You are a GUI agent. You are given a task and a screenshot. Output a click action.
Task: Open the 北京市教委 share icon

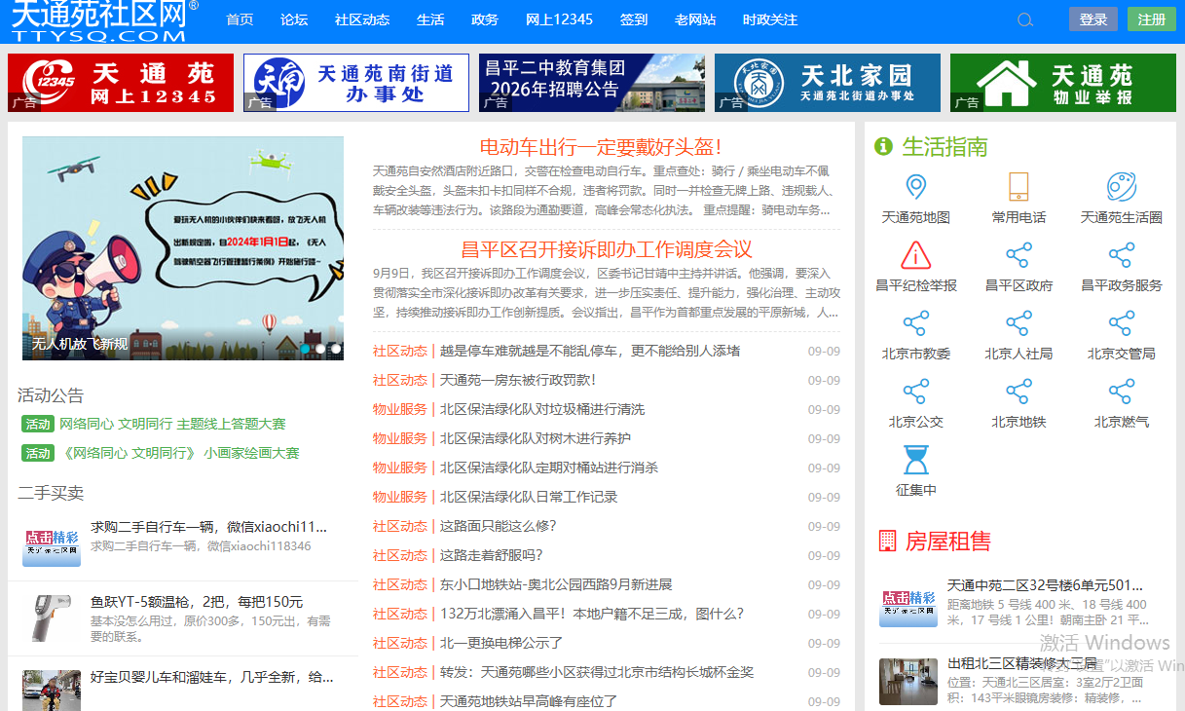click(x=915, y=323)
